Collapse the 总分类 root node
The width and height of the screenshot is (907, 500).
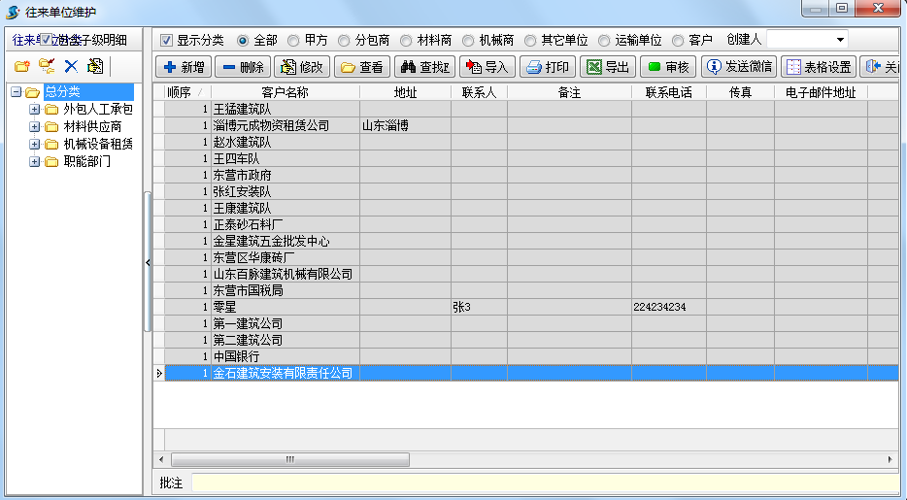click(x=17, y=92)
